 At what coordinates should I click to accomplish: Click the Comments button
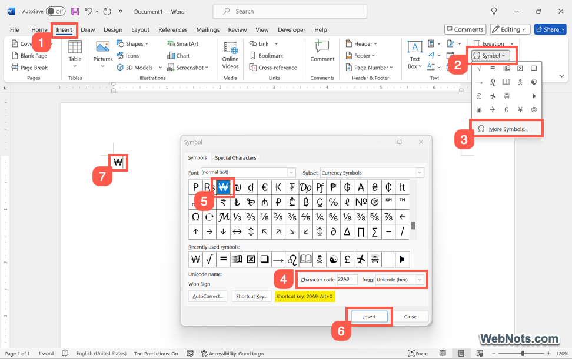tap(465, 29)
